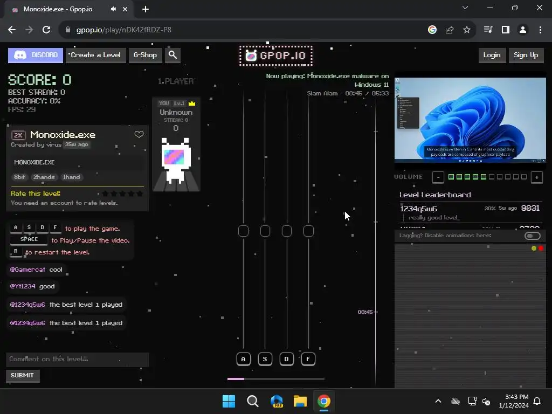Click the F key at lane bottom

(x=308, y=359)
